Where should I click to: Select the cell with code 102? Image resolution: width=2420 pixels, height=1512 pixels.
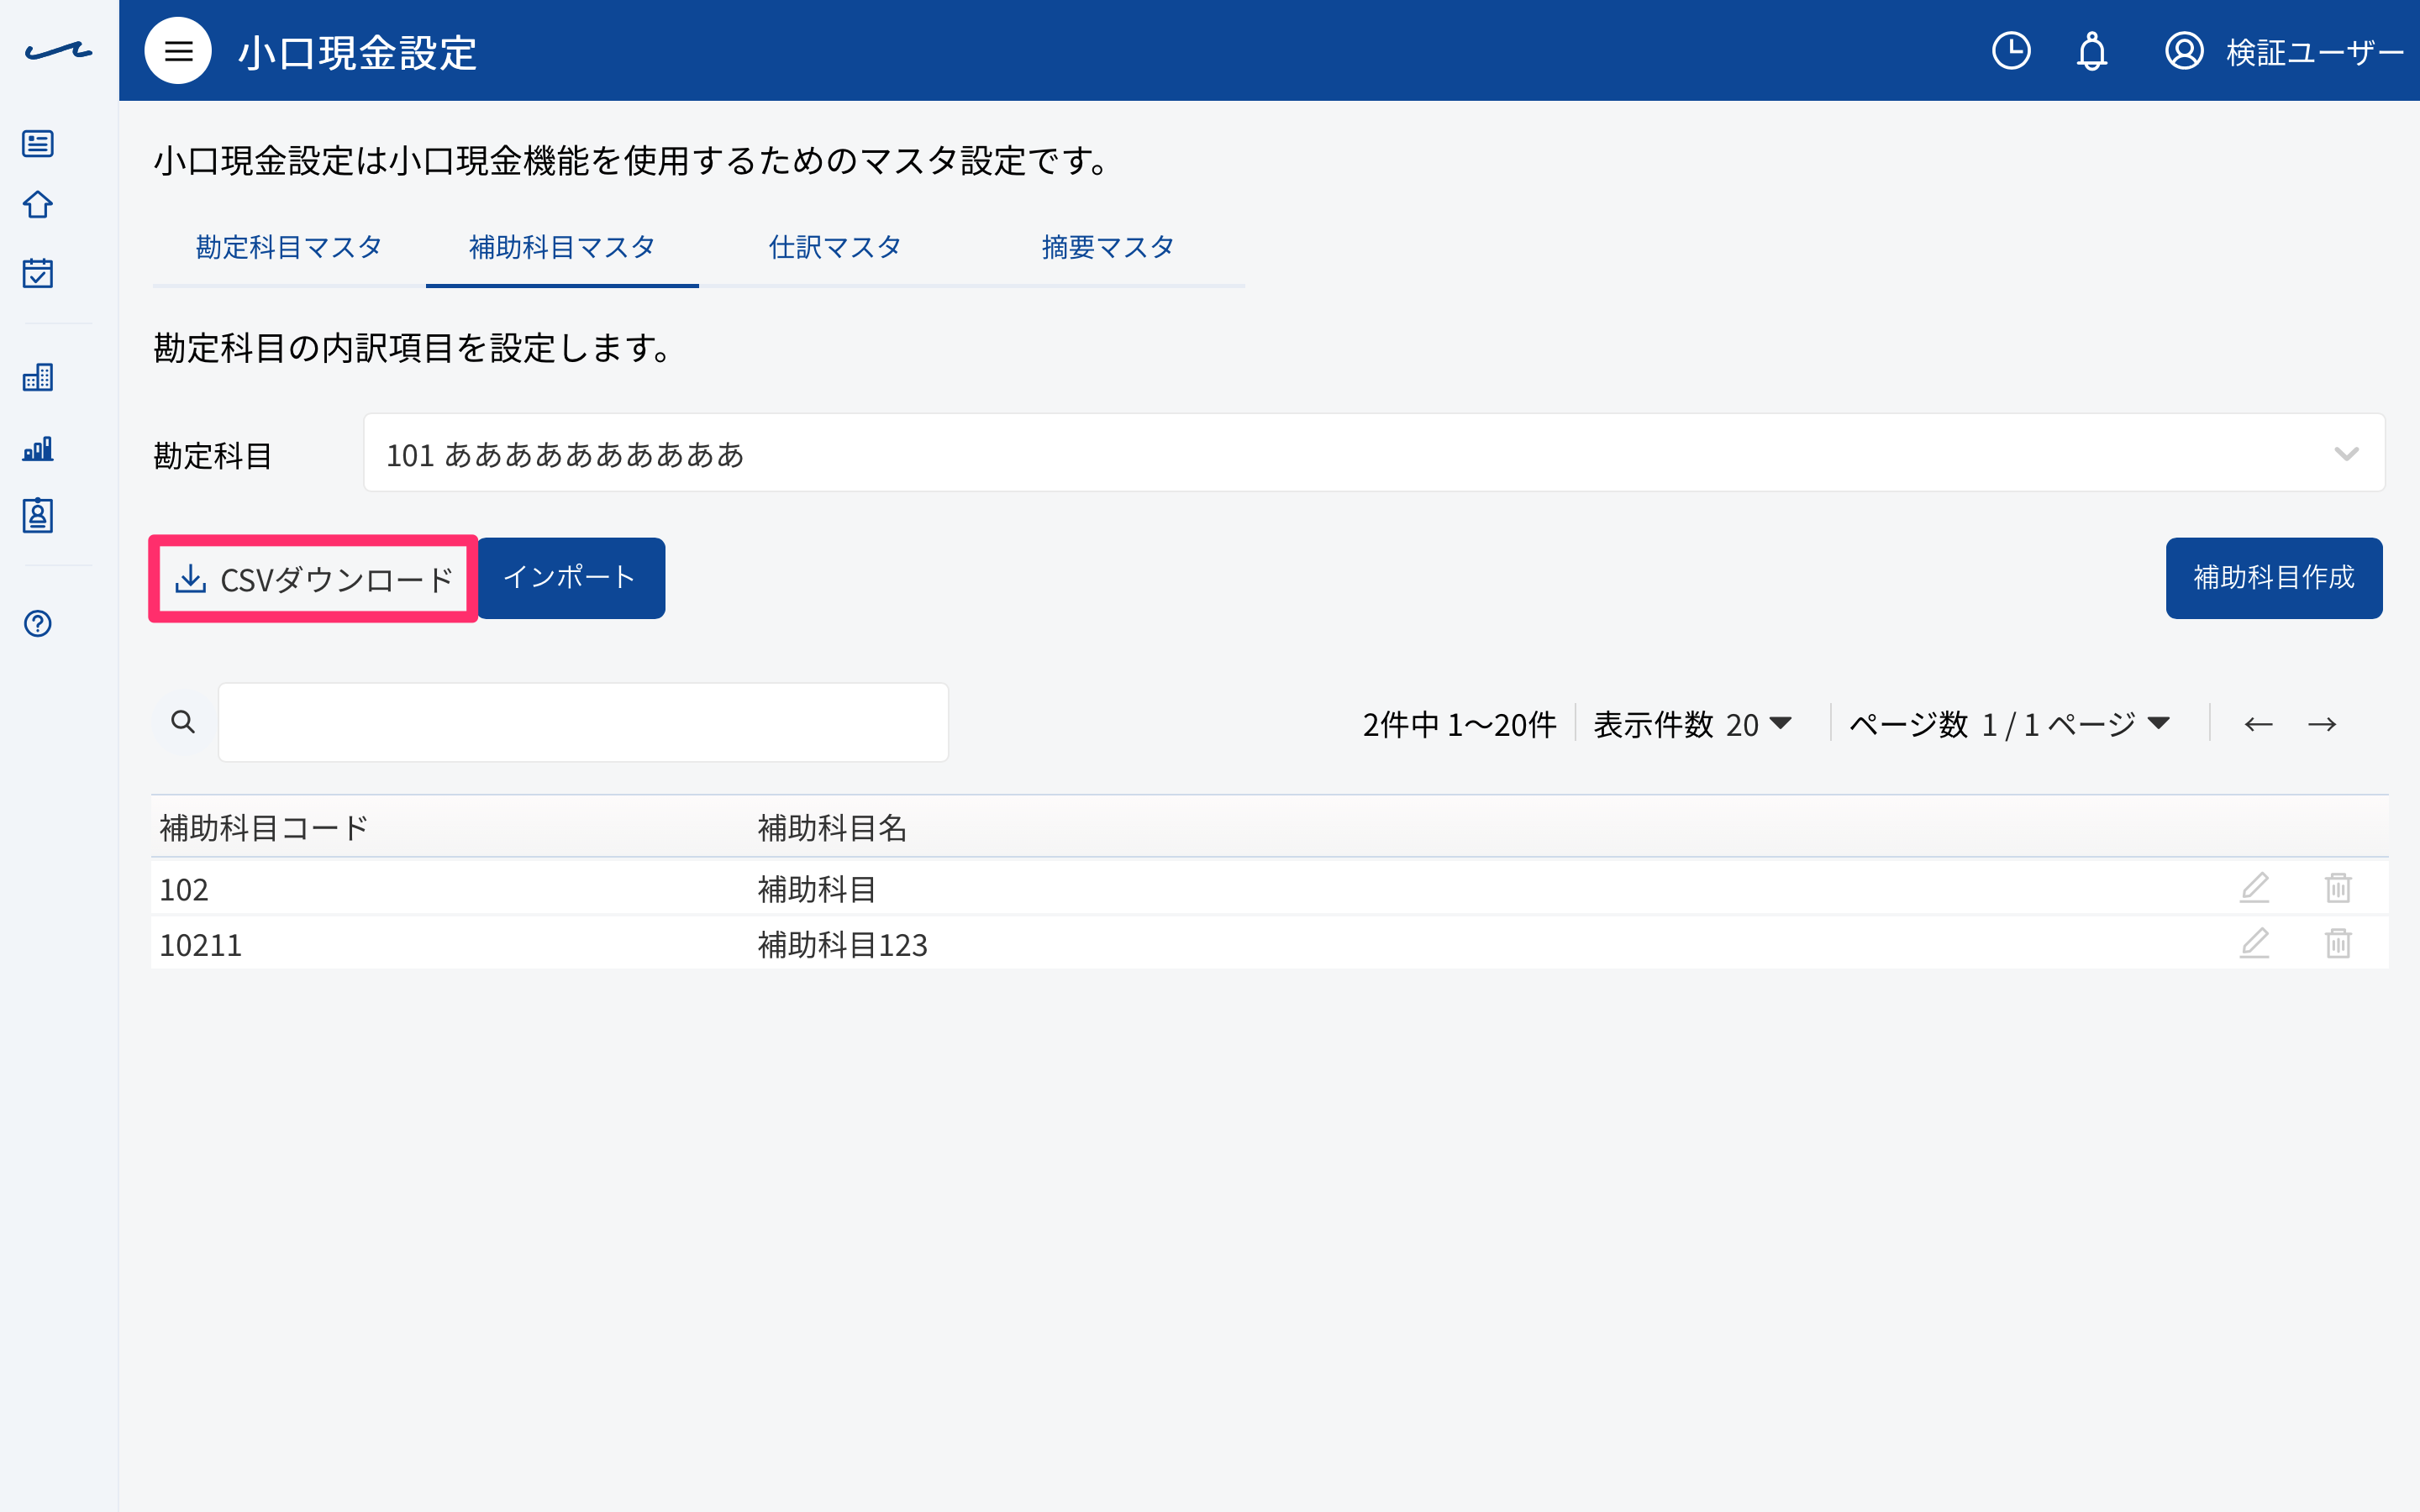184,889
